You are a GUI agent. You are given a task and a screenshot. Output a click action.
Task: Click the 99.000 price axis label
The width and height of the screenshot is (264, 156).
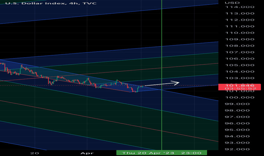(237, 104)
